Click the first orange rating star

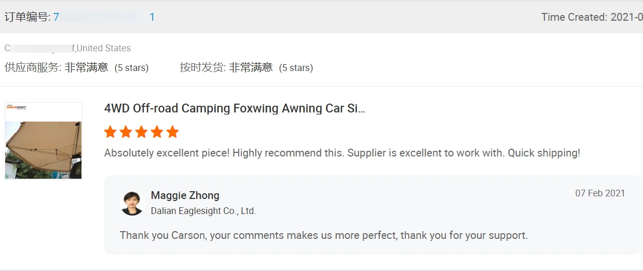(x=110, y=132)
